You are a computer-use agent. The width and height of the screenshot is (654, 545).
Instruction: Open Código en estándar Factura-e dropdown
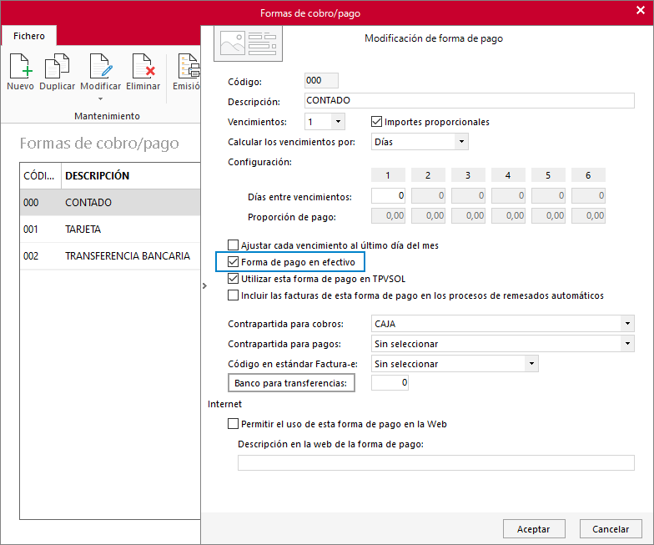tap(532, 364)
